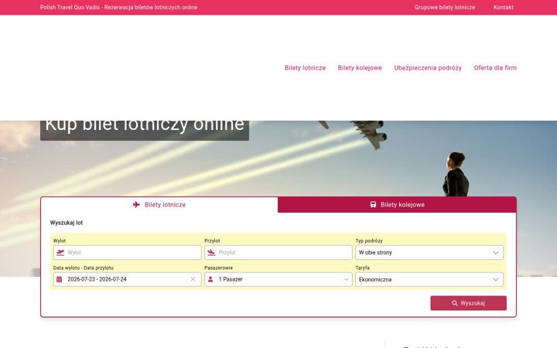Click the passenger person icon
Image resolution: width=557 pixels, height=348 pixels.
(x=210, y=279)
